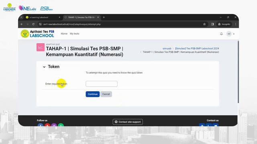Click the Labschool logo in top banner

click(x=10, y=7)
